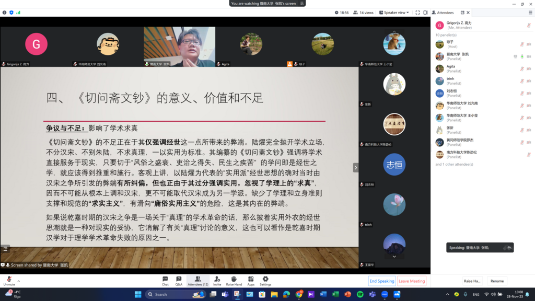
Task: Open Word from the taskbar
Action: [323, 294]
